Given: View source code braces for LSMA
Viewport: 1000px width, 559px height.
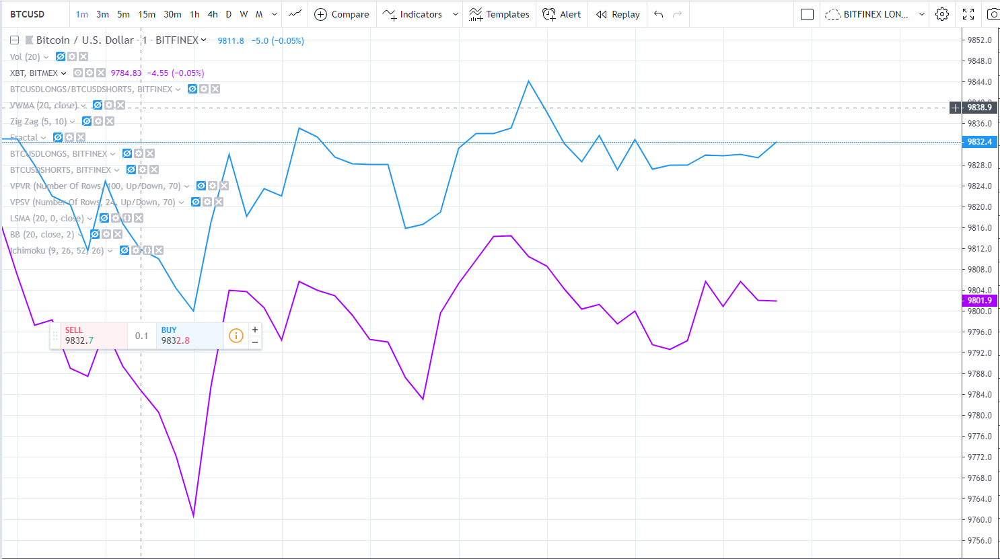Looking at the screenshot, I should pos(127,218).
